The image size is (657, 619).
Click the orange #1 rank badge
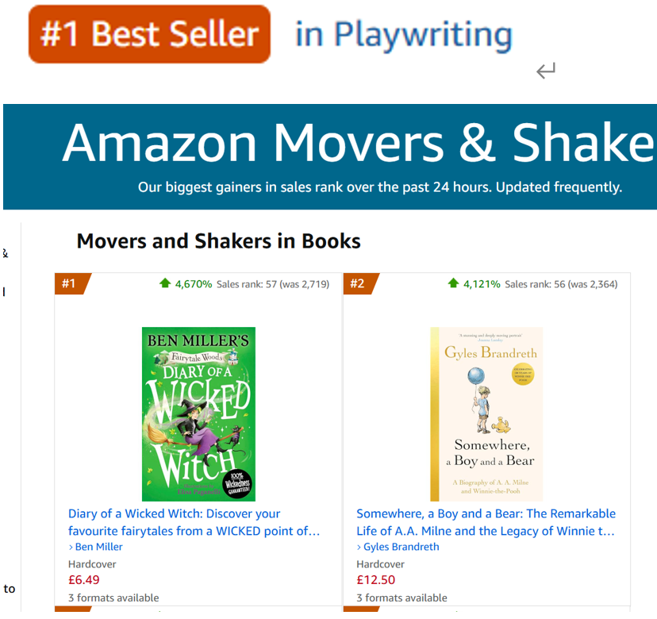[70, 283]
